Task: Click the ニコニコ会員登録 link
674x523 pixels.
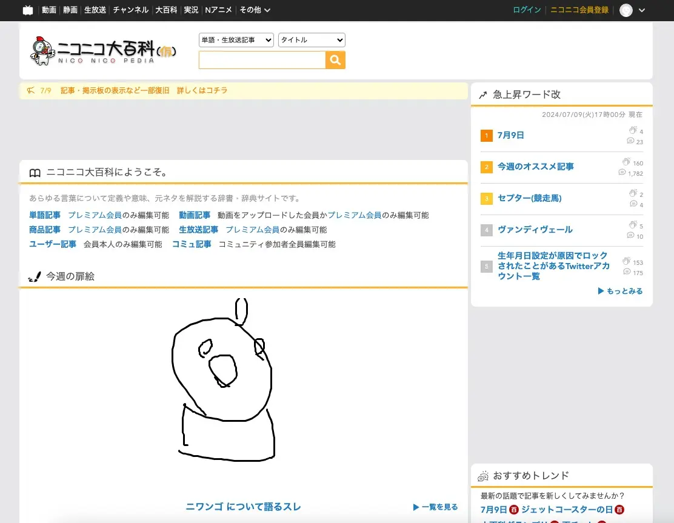Action: click(579, 10)
